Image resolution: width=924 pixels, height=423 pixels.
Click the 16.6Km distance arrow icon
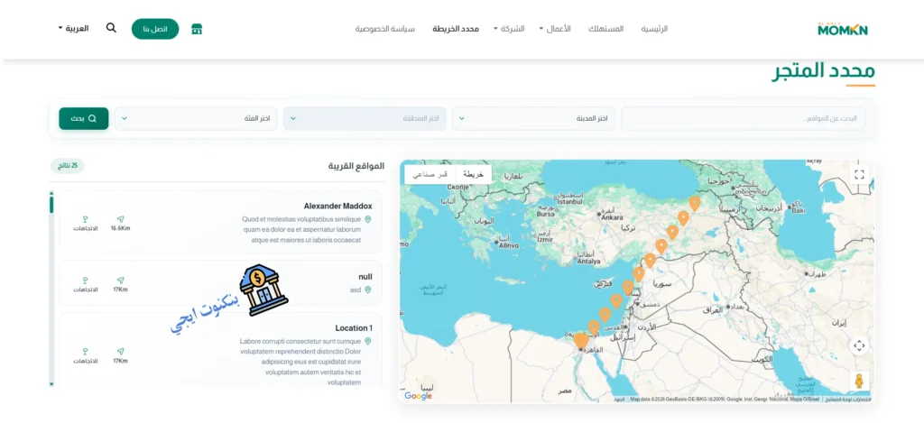pos(120,218)
